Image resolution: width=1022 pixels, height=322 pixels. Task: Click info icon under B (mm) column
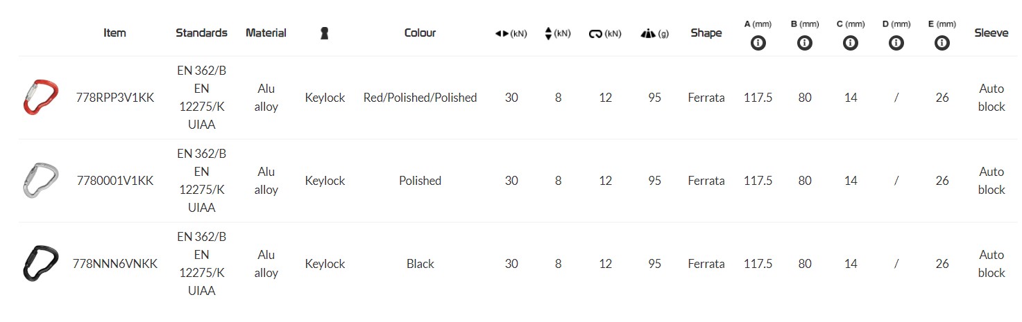[x=804, y=43]
